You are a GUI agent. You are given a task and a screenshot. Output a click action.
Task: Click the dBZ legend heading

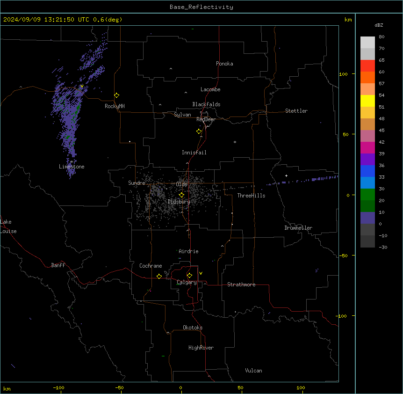[x=379, y=25]
